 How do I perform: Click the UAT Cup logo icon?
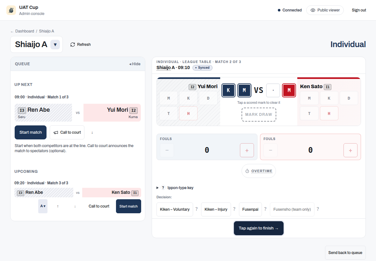[11, 10]
